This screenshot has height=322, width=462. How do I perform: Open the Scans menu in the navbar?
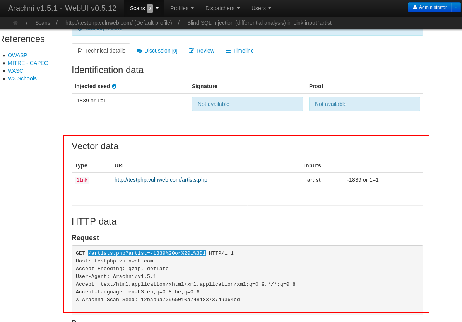pos(137,8)
